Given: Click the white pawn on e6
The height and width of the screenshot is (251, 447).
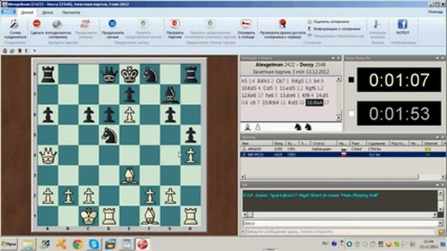Looking at the screenshot, I should point(129,114).
